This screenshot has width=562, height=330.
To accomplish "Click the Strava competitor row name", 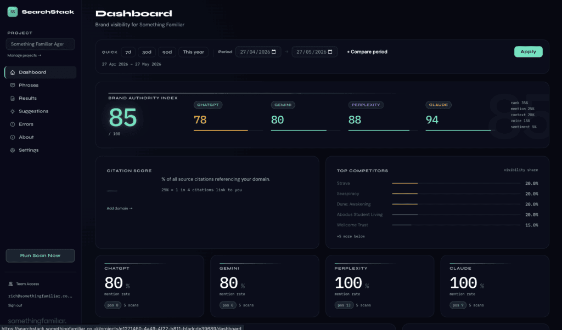I will (x=343, y=183).
